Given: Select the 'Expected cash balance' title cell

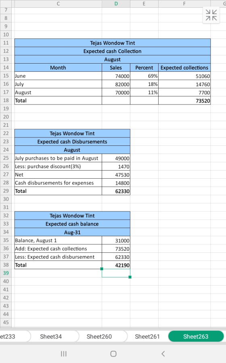Looking at the screenshot, I should point(72,224).
